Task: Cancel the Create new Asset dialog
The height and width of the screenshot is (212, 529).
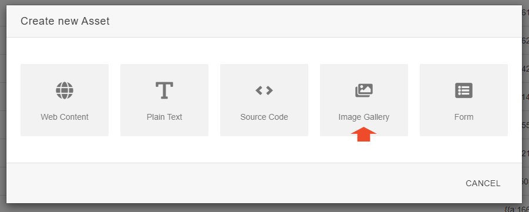Action: 483,183
